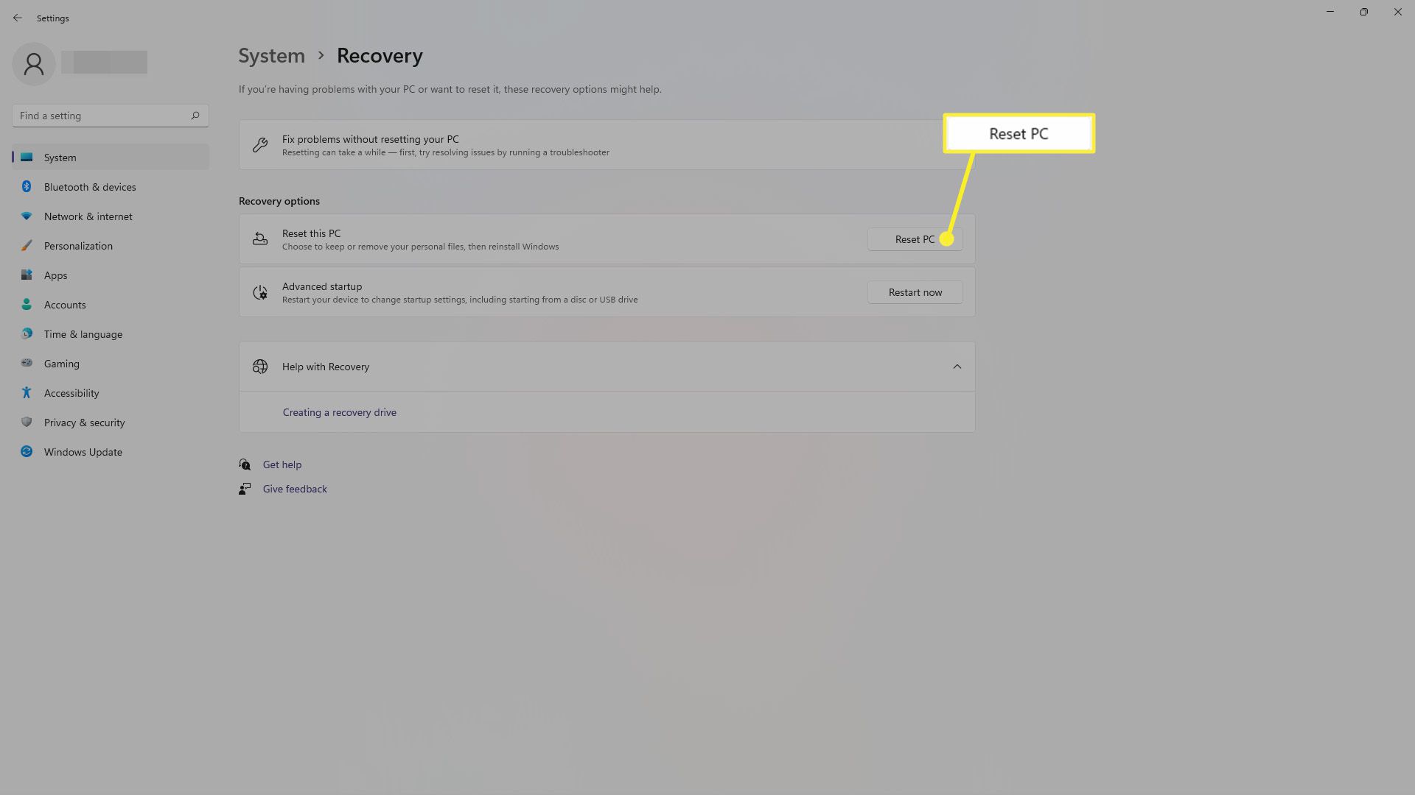The width and height of the screenshot is (1415, 795).
Task: Click the Get help link
Action: pyautogui.click(x=283, y=464)
